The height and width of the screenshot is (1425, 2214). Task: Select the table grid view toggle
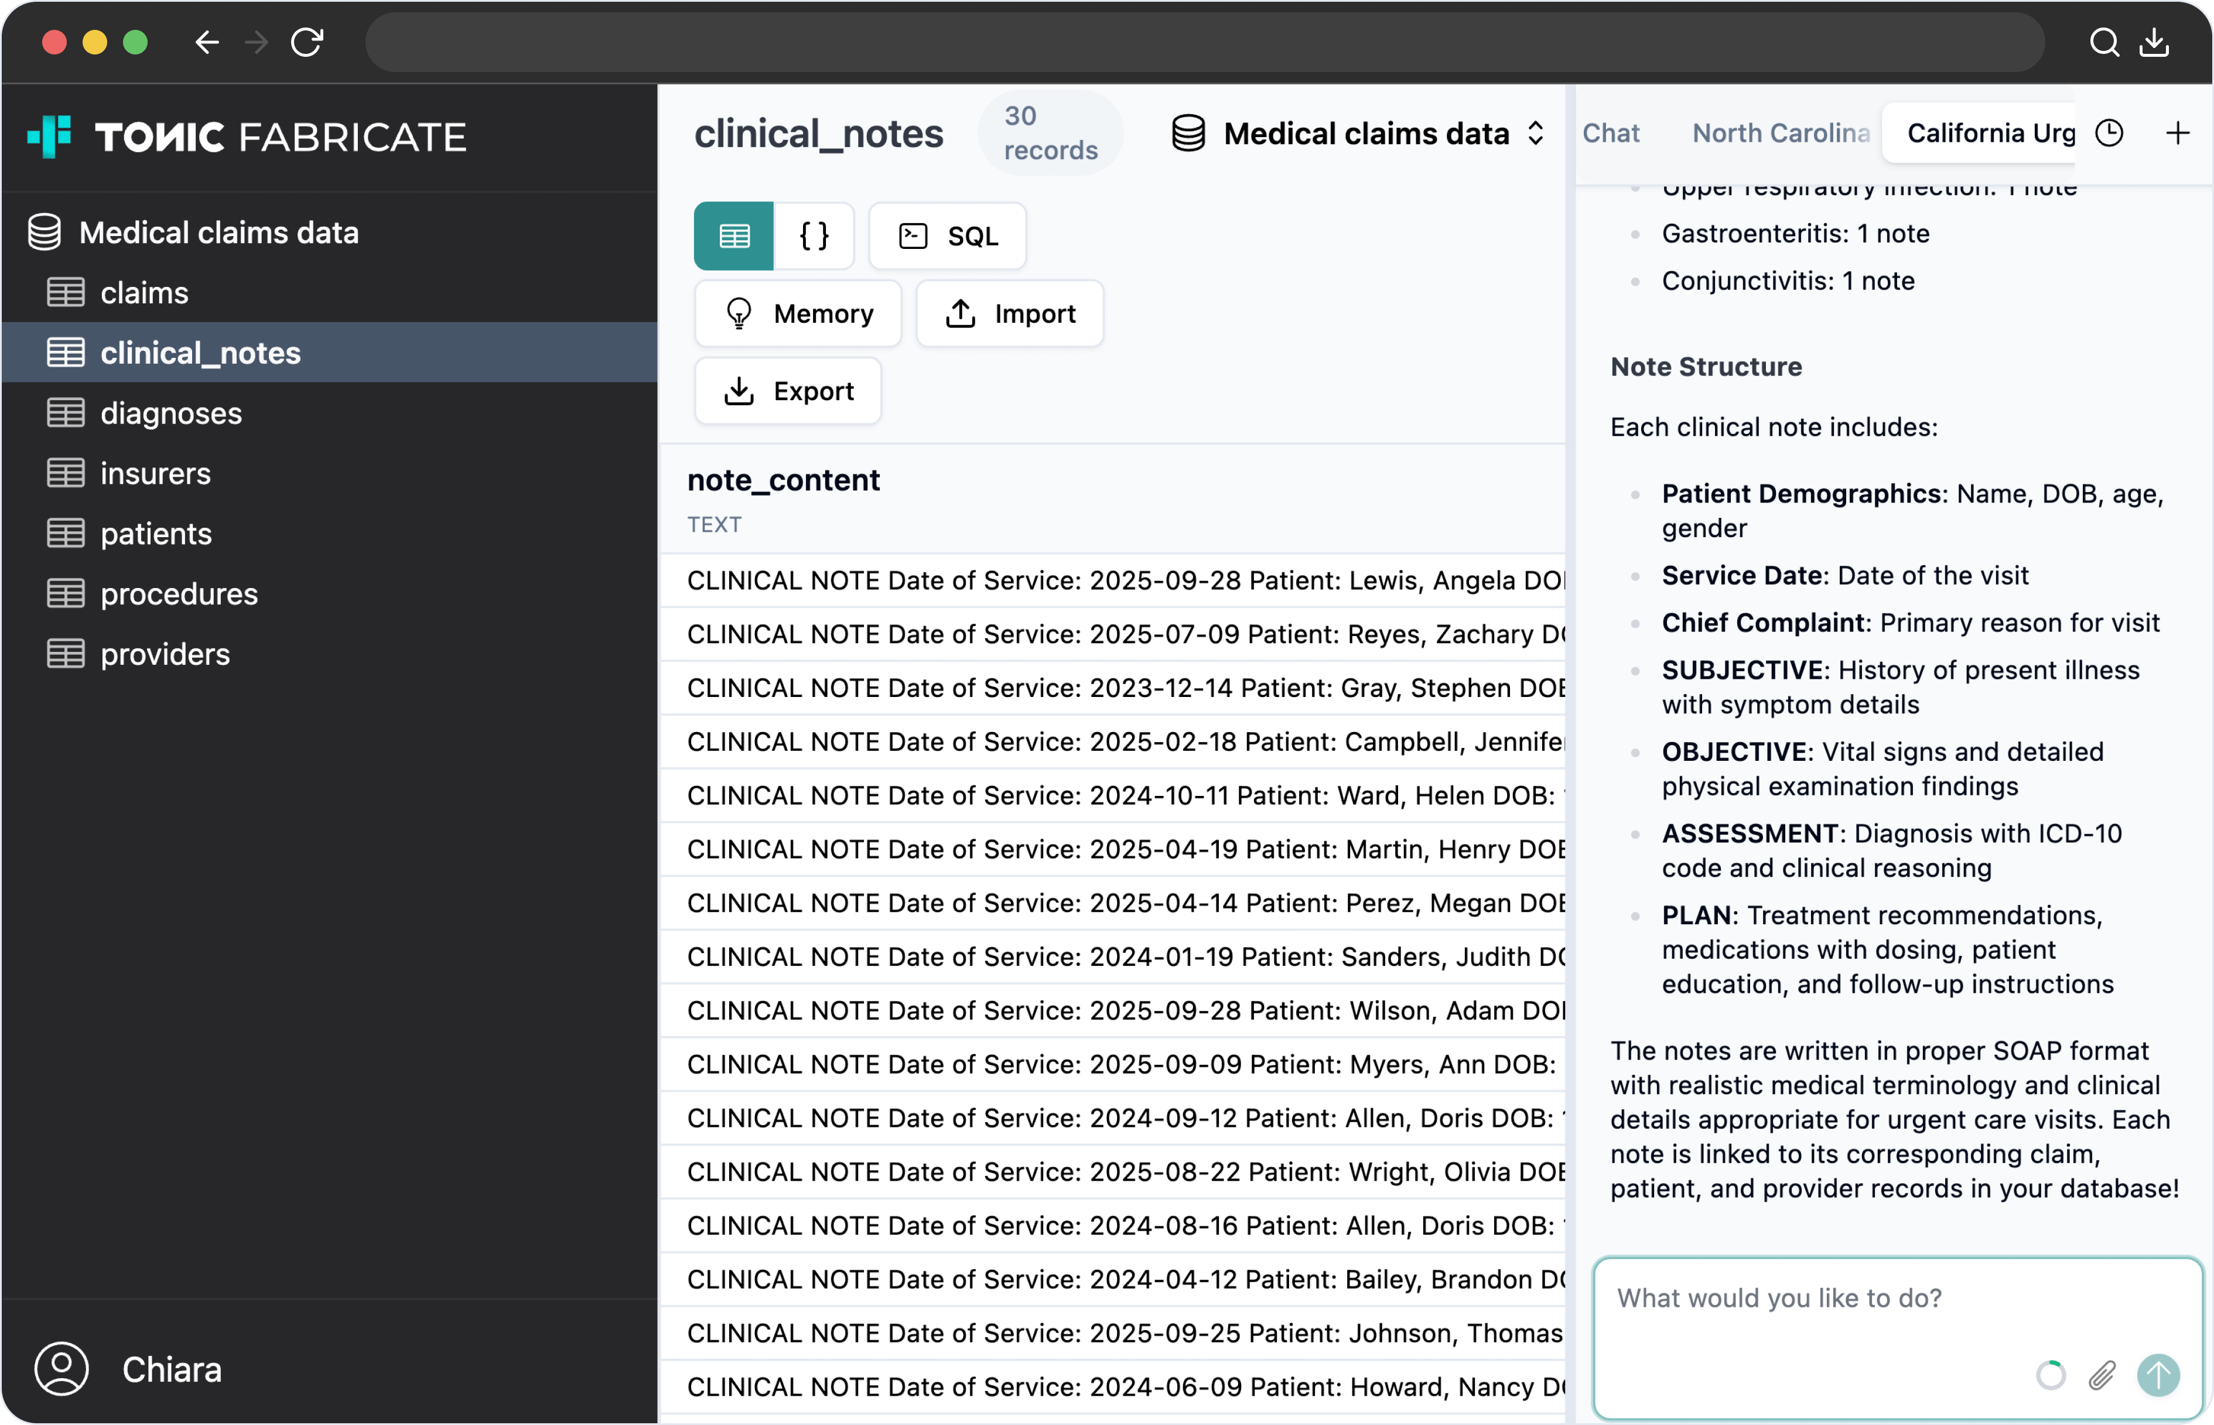coord(734,236)
